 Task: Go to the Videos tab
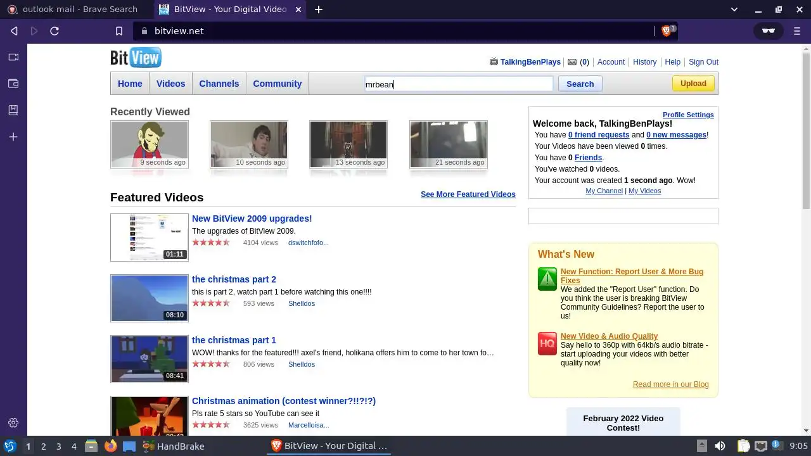(170, 84)
